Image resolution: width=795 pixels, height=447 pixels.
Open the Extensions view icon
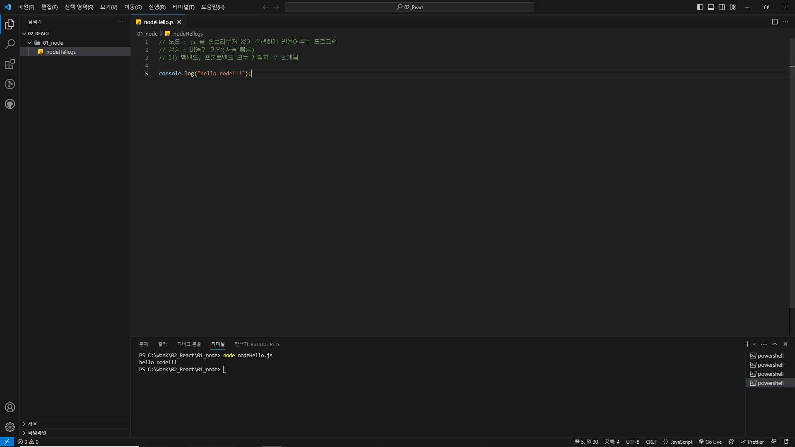[10, 64]
